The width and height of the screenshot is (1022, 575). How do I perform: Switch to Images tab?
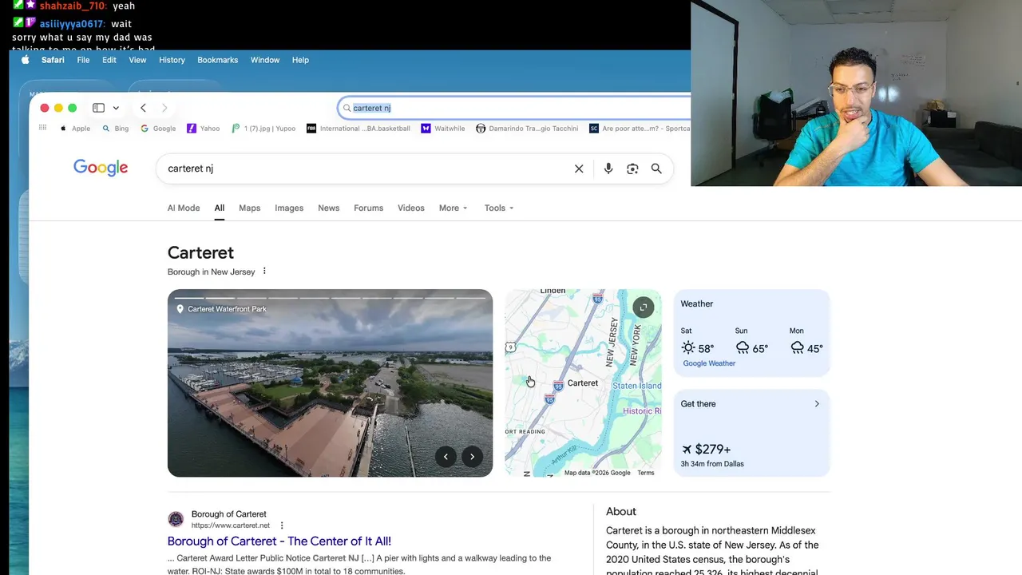click(289, 208)
